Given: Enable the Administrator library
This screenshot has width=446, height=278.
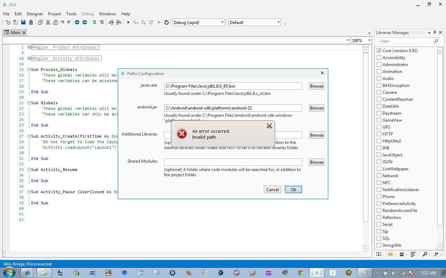Looking at the screenshot, I should [x=379, y=65].
